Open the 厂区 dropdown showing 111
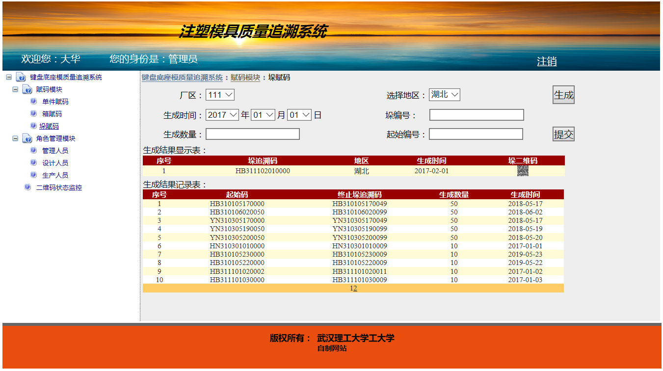Viewport: 663px width, 371px height. coord(220,95)
